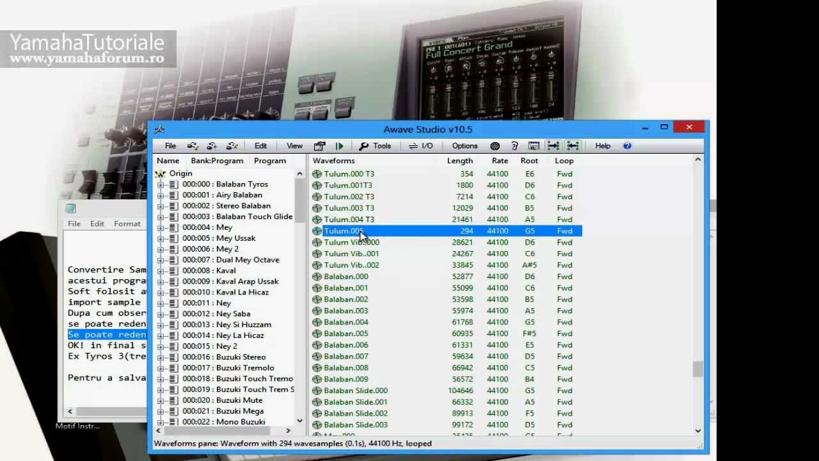Screen dimensions: 819x461
Task: Click the waveform icon of Balaban Slide.000
Action: pos(317,391)
